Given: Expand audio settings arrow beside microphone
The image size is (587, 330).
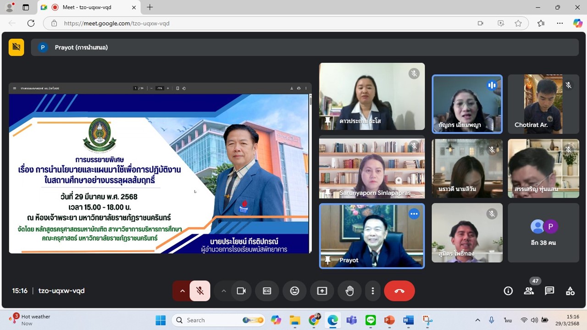Looking at the screenshot, I should 182,291.
